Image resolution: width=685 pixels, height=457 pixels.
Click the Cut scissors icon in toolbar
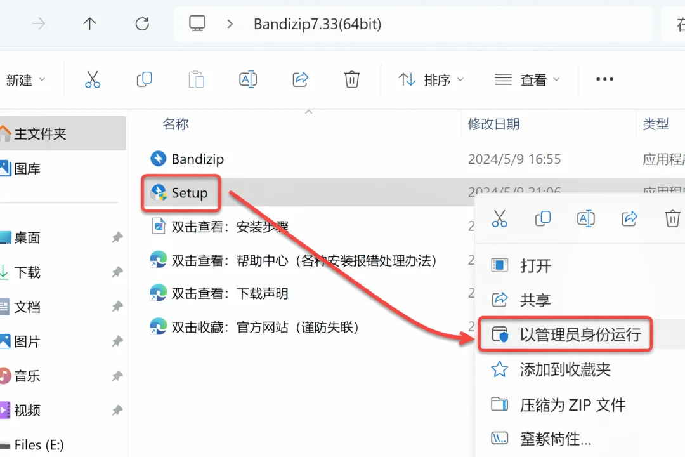tap(93, 79)
